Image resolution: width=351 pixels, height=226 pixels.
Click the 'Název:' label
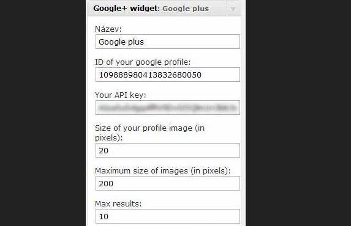pos(108,29)
